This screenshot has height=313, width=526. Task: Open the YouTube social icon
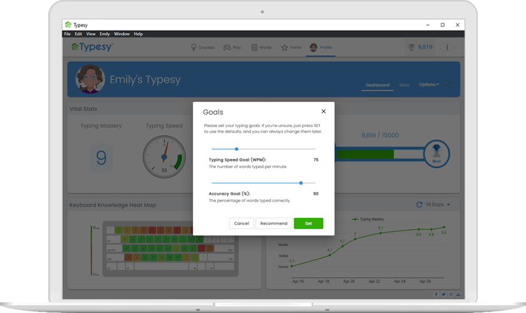coord(458,294)
